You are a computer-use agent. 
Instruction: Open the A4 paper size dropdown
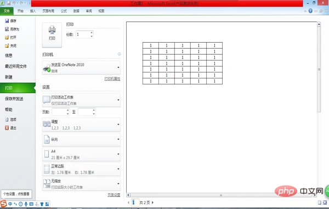point(81,154)
